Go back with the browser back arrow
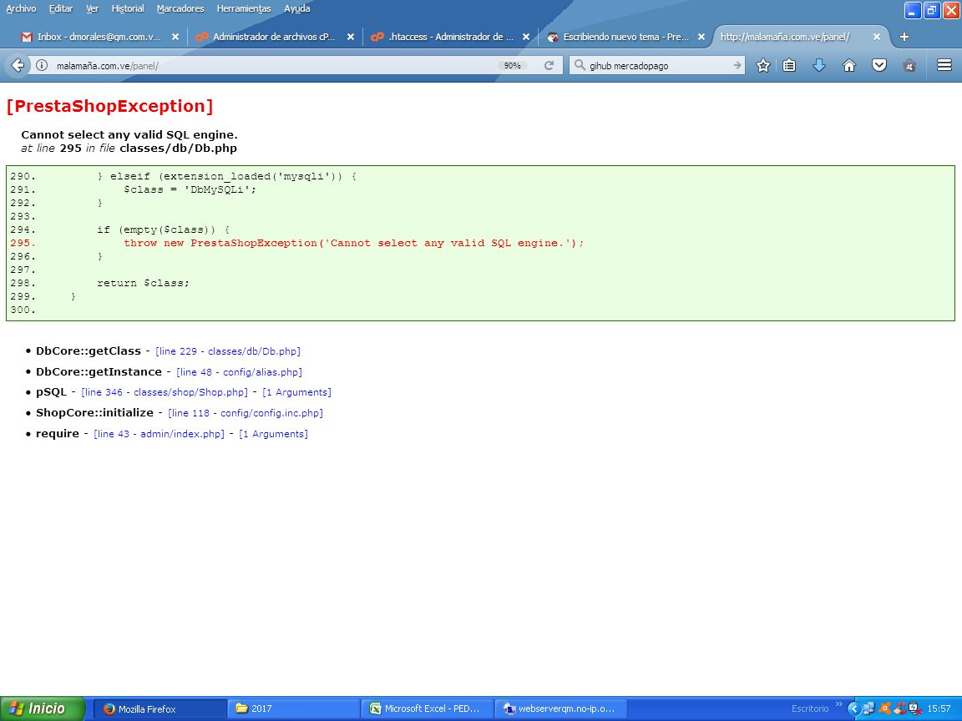The image size is (962, 721). 18,65
